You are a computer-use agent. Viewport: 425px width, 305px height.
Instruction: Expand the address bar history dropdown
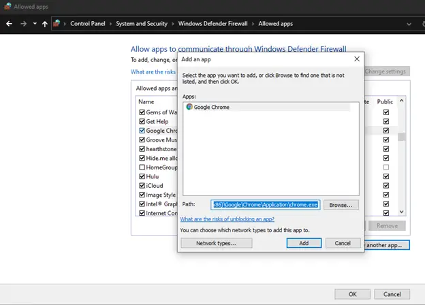coord(409,24)
